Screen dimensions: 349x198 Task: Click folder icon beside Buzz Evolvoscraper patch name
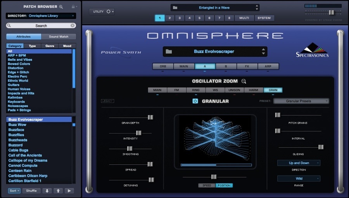(169, 52)
